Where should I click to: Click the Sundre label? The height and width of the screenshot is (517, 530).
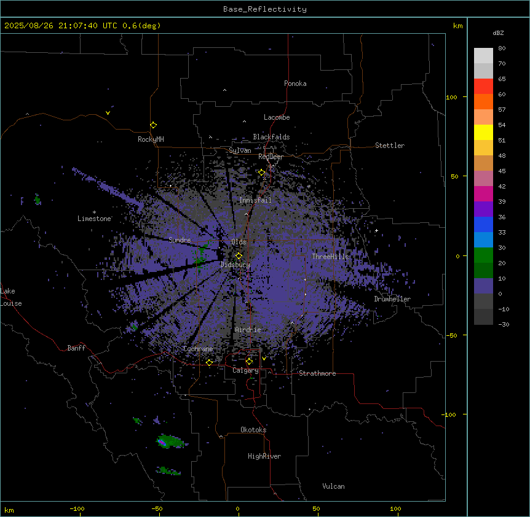coord(180,240)
